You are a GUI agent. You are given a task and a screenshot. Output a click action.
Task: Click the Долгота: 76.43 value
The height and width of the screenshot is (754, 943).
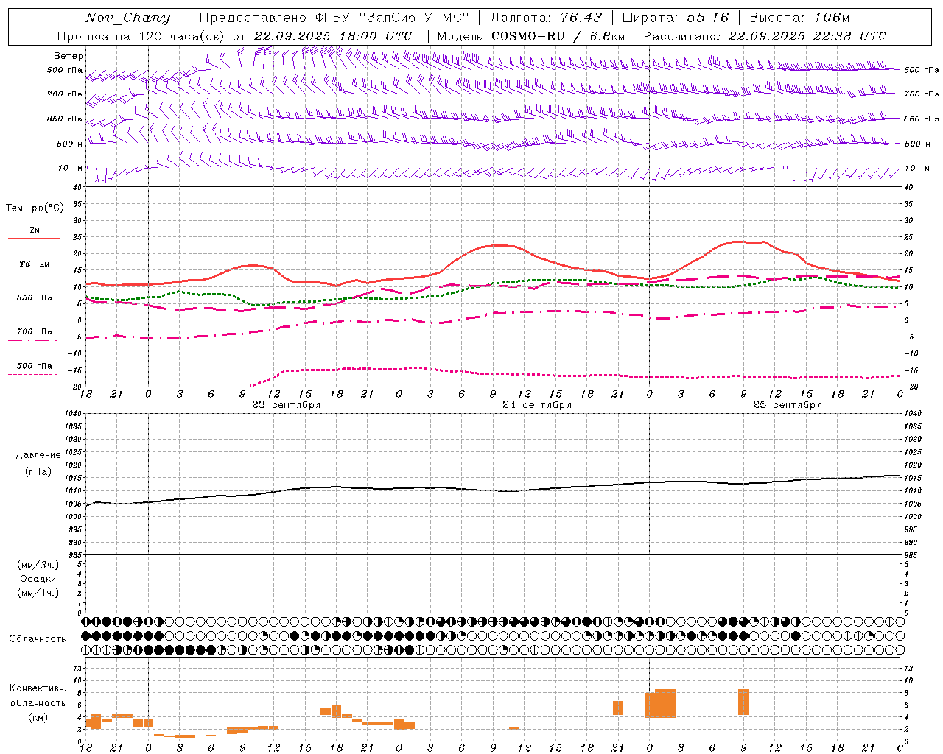[x=546, y=18]
